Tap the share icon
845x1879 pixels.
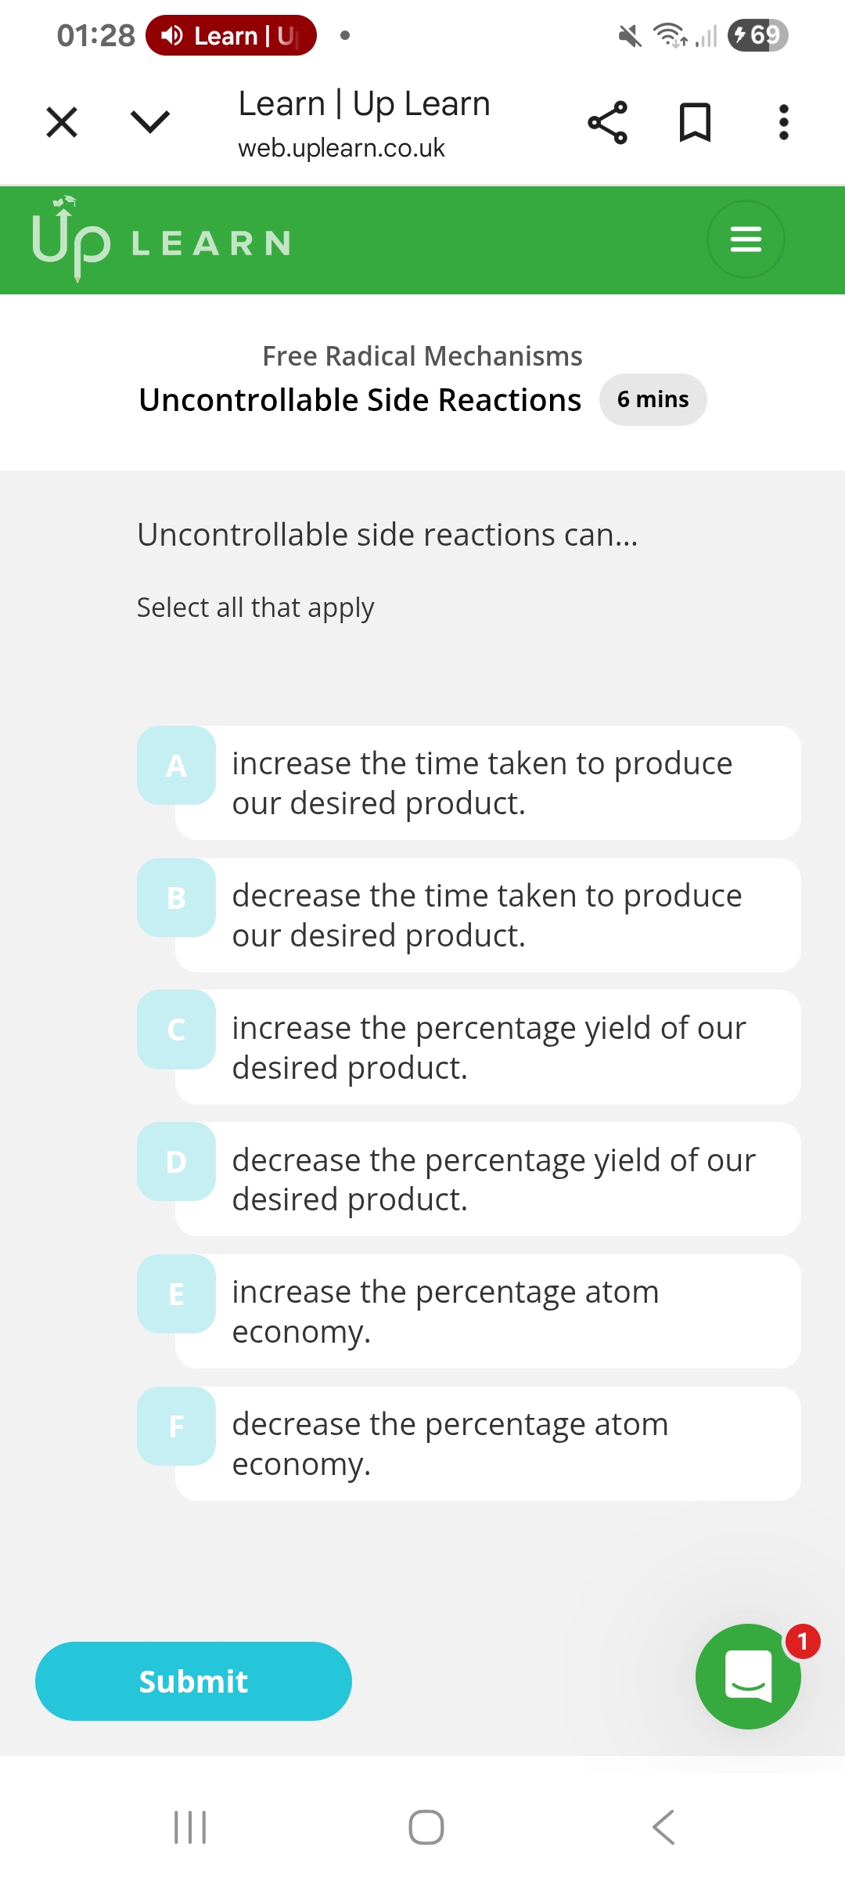coord(607,122)
